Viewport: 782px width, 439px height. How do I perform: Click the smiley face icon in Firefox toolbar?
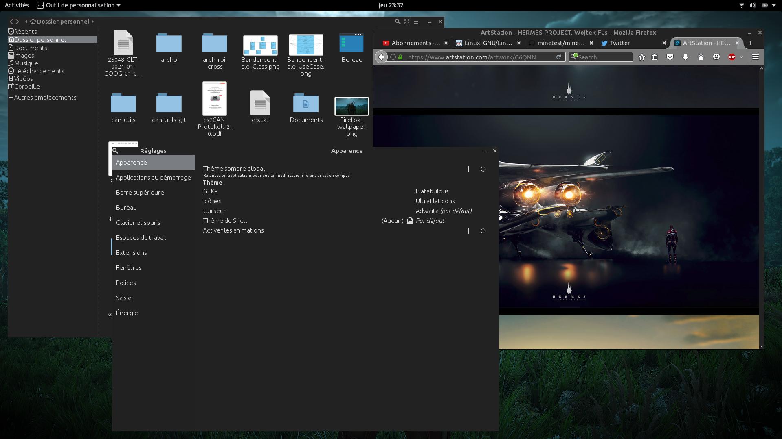point(716,57)
